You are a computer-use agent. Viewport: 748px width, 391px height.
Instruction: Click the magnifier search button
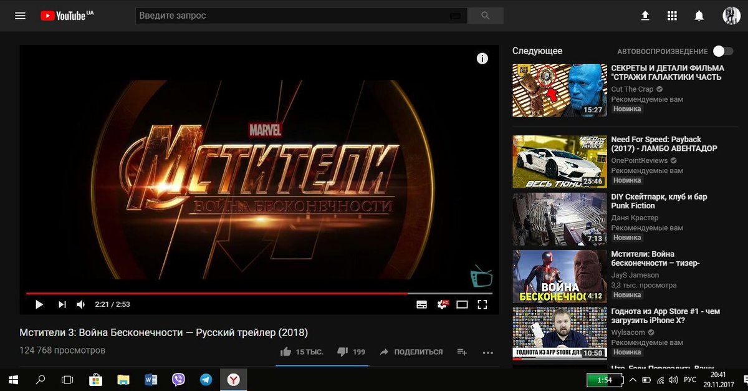[x=486, y=16]
